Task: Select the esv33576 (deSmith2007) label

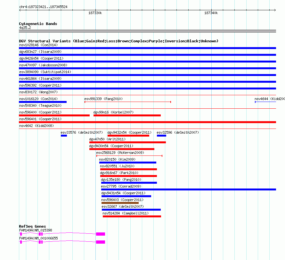Action: 82,132
